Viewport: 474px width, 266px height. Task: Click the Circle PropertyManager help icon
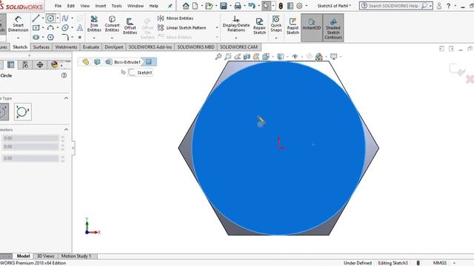coord(64,75)
